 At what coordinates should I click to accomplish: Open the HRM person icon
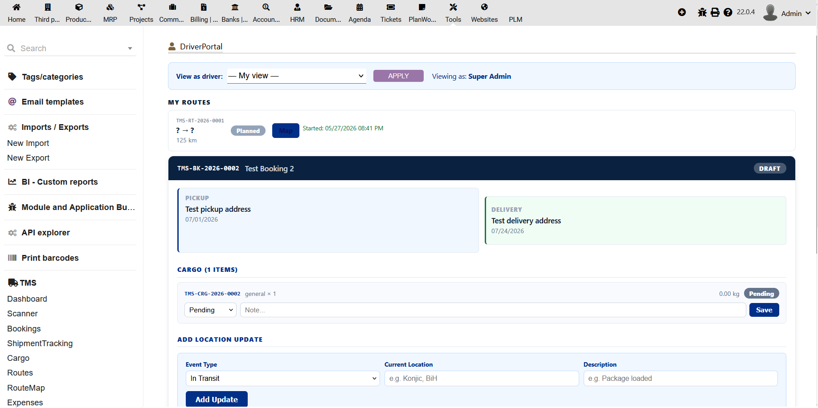[297, 7]
